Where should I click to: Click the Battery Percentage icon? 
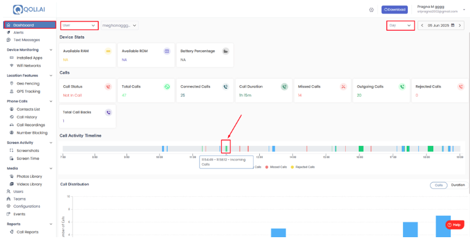pyautogui.click(x=225, y=51)
